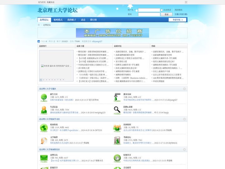Click into the 密码 password input field
The image size is (225, 169).
point(149,14)
